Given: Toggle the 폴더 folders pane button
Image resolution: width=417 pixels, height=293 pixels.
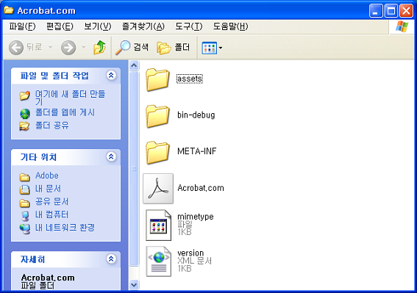Looking at the screenshot, I should point(173,48).
